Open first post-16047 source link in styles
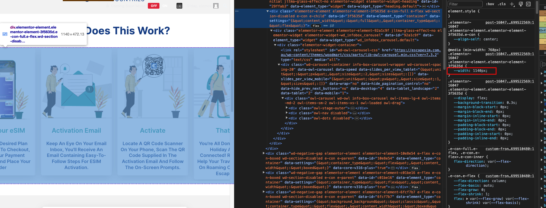546x208 pixels. click(510, 23)
